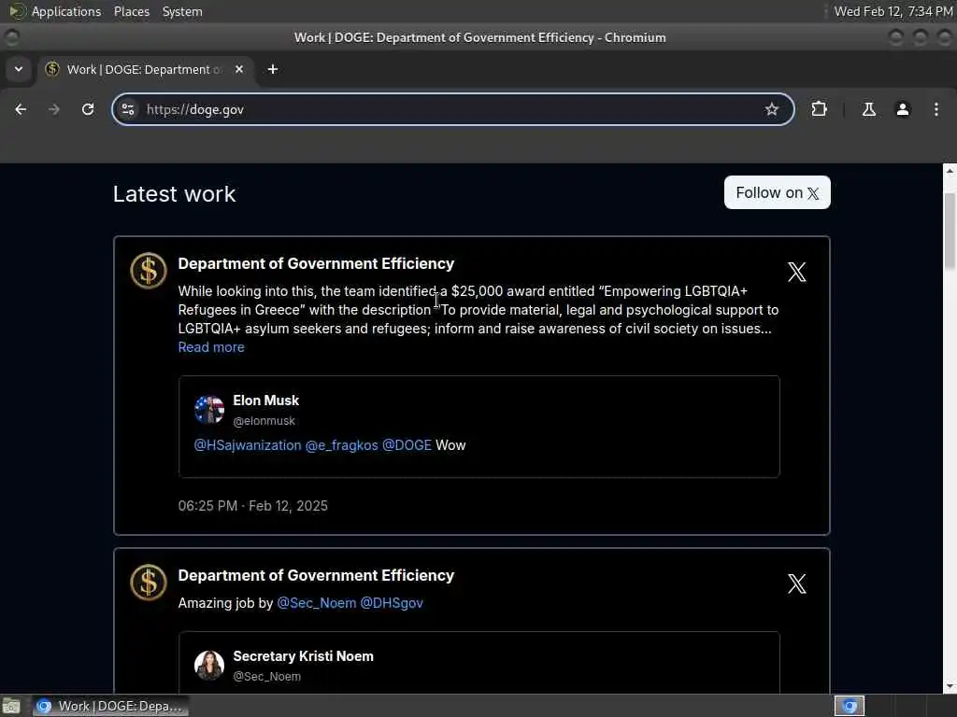Open Secretary Kristi Noem name link

(304, 656)
